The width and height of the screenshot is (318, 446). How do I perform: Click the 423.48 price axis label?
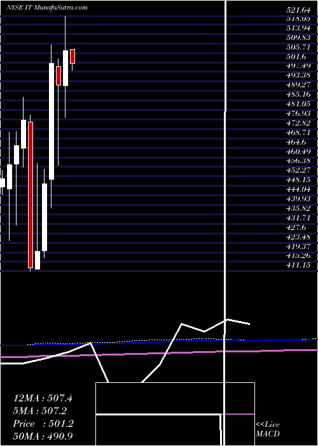click(x=298, y=237)
